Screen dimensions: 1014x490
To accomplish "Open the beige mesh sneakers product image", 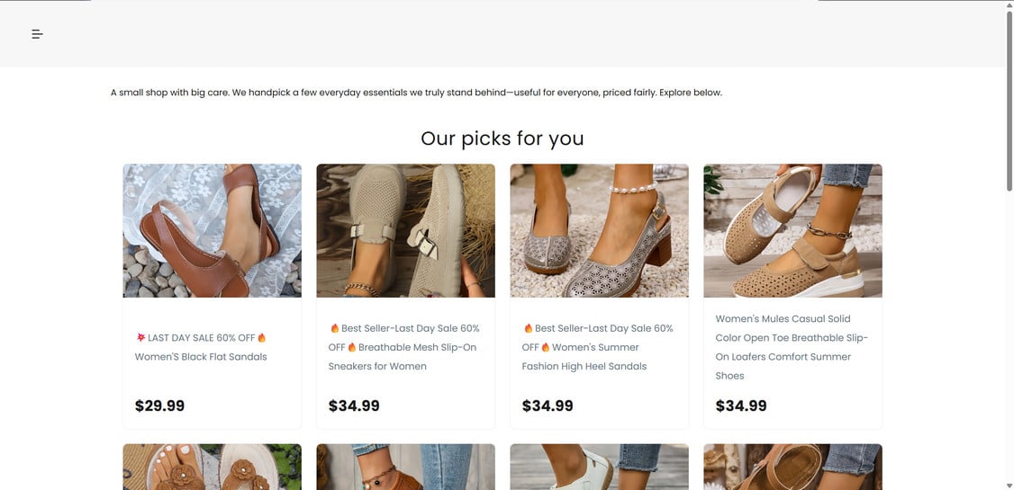I will pos(405,230).
